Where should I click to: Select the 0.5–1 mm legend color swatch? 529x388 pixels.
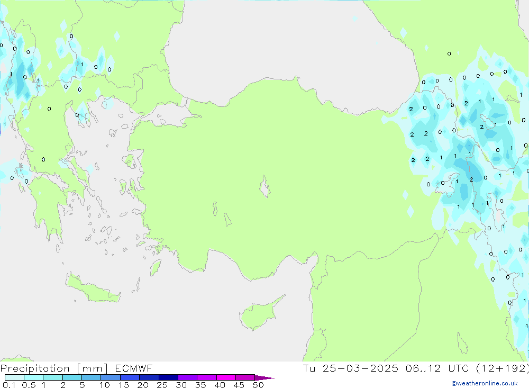click(34, 377)
